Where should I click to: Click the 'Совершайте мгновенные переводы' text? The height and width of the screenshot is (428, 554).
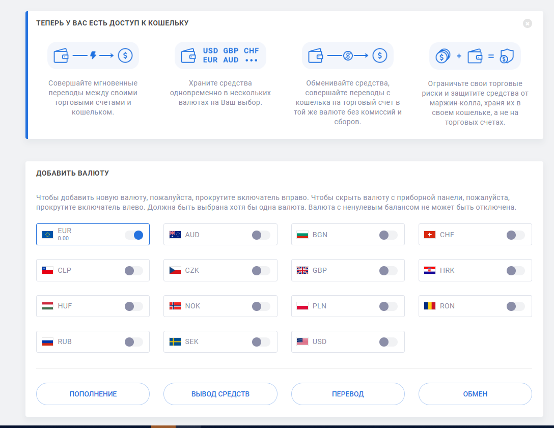(93, 98)
